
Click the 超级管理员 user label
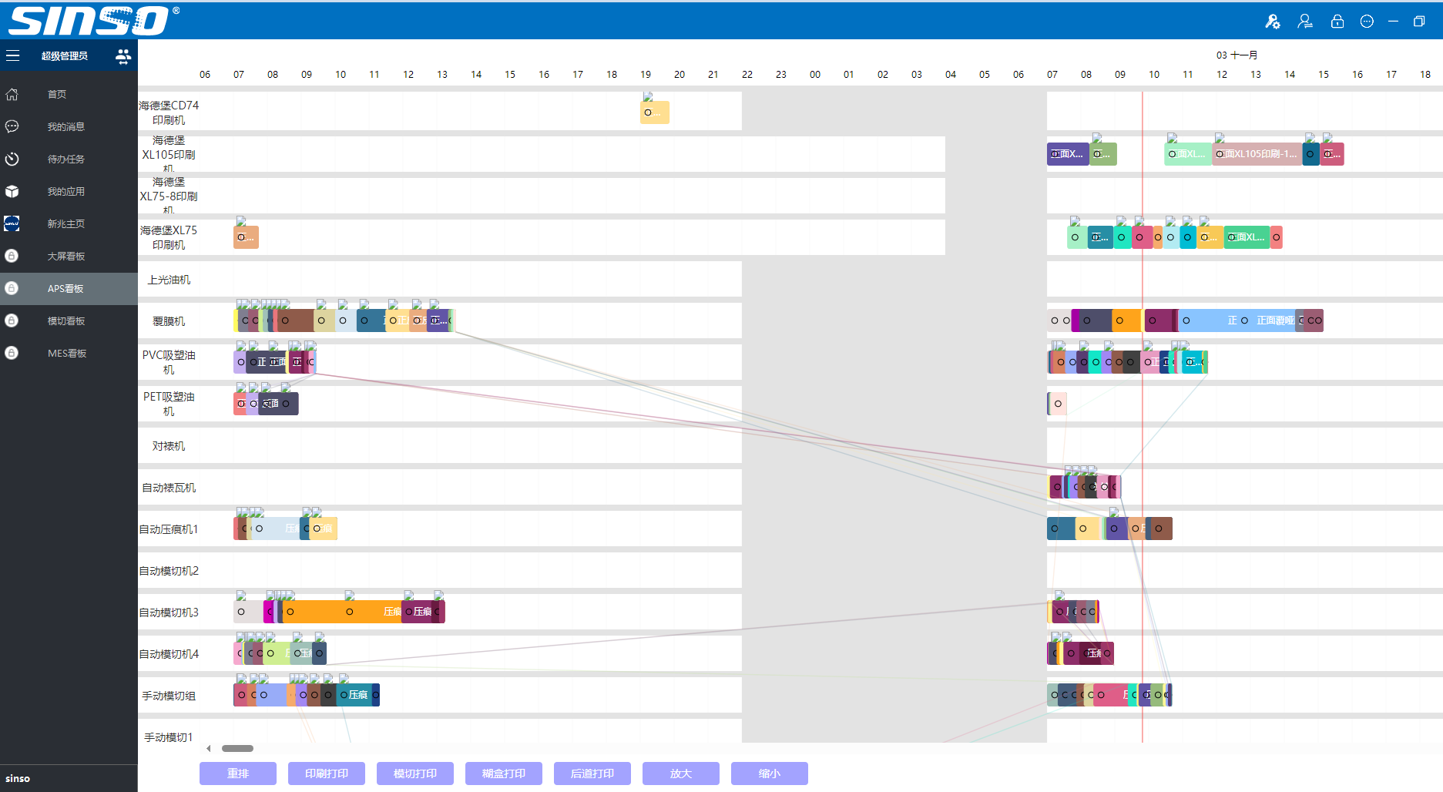point(65,55)
